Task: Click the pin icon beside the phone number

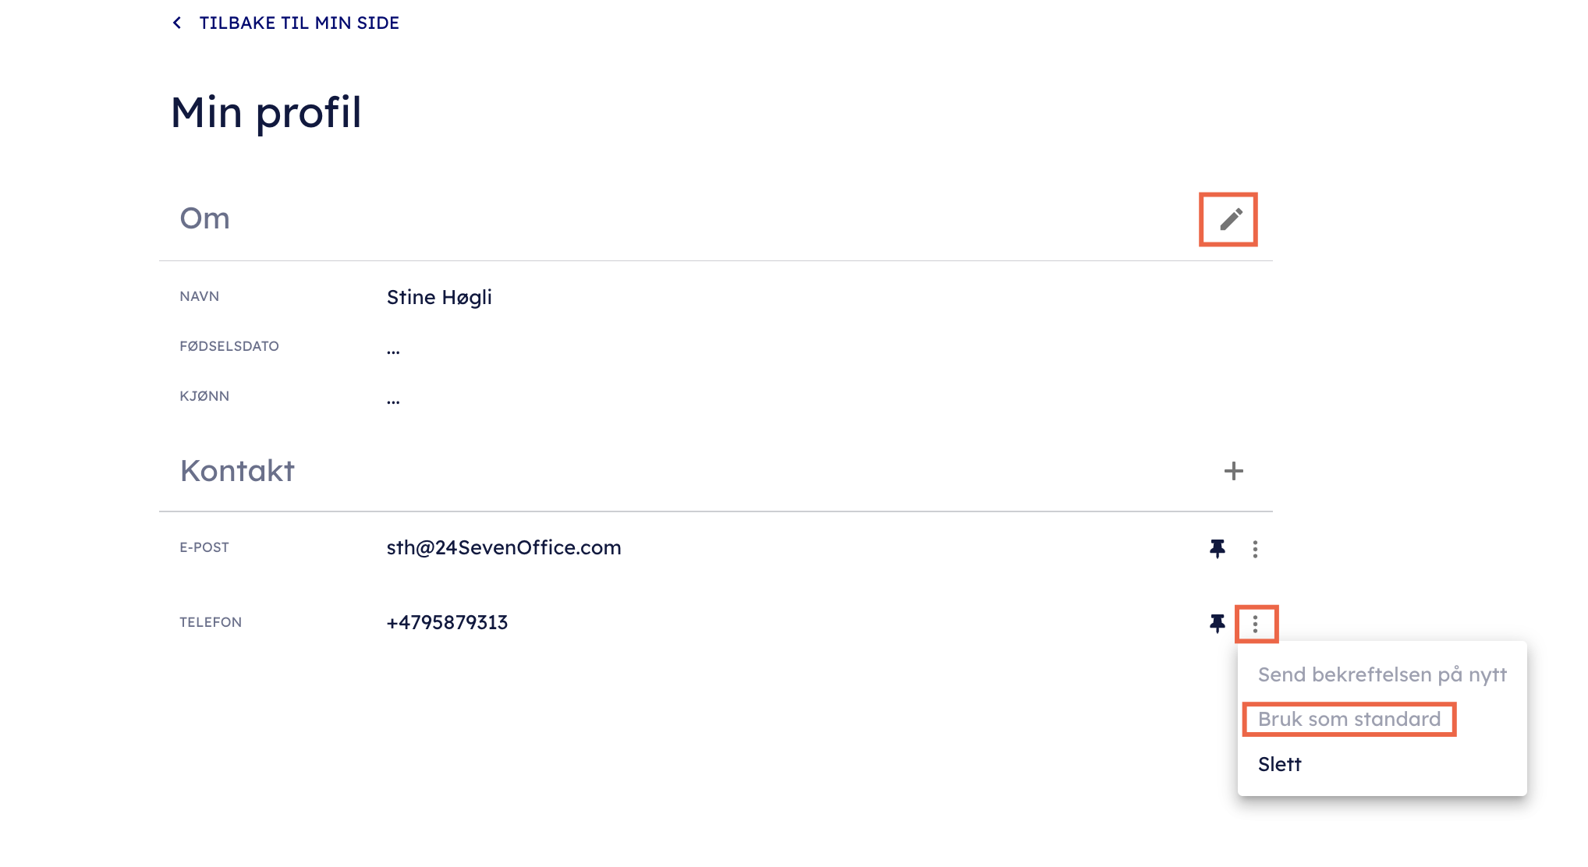Action: pyautogui.click(x=1217, y=624)
